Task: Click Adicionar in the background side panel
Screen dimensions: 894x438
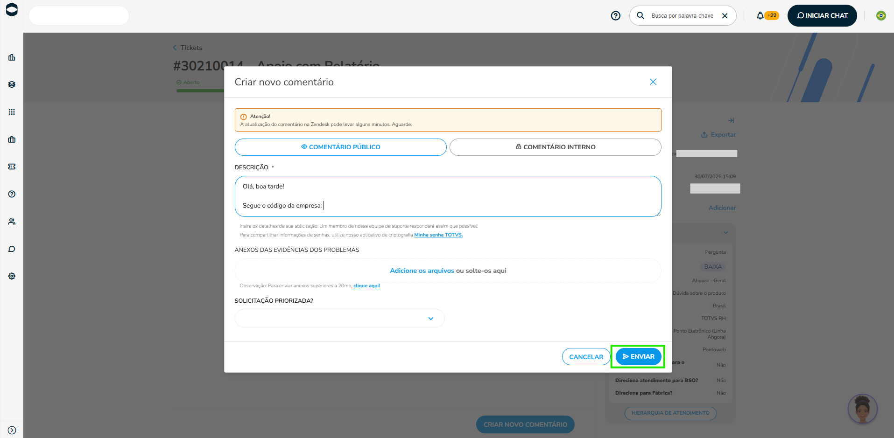Action: pyautogui.click(x=722, y=208)
